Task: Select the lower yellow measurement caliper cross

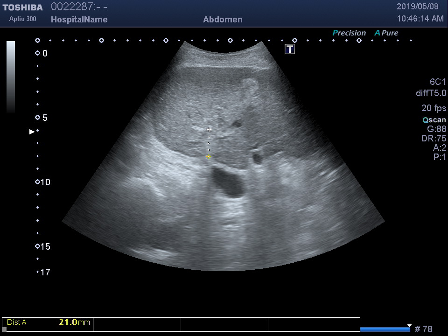Action: tap(208, 157)
